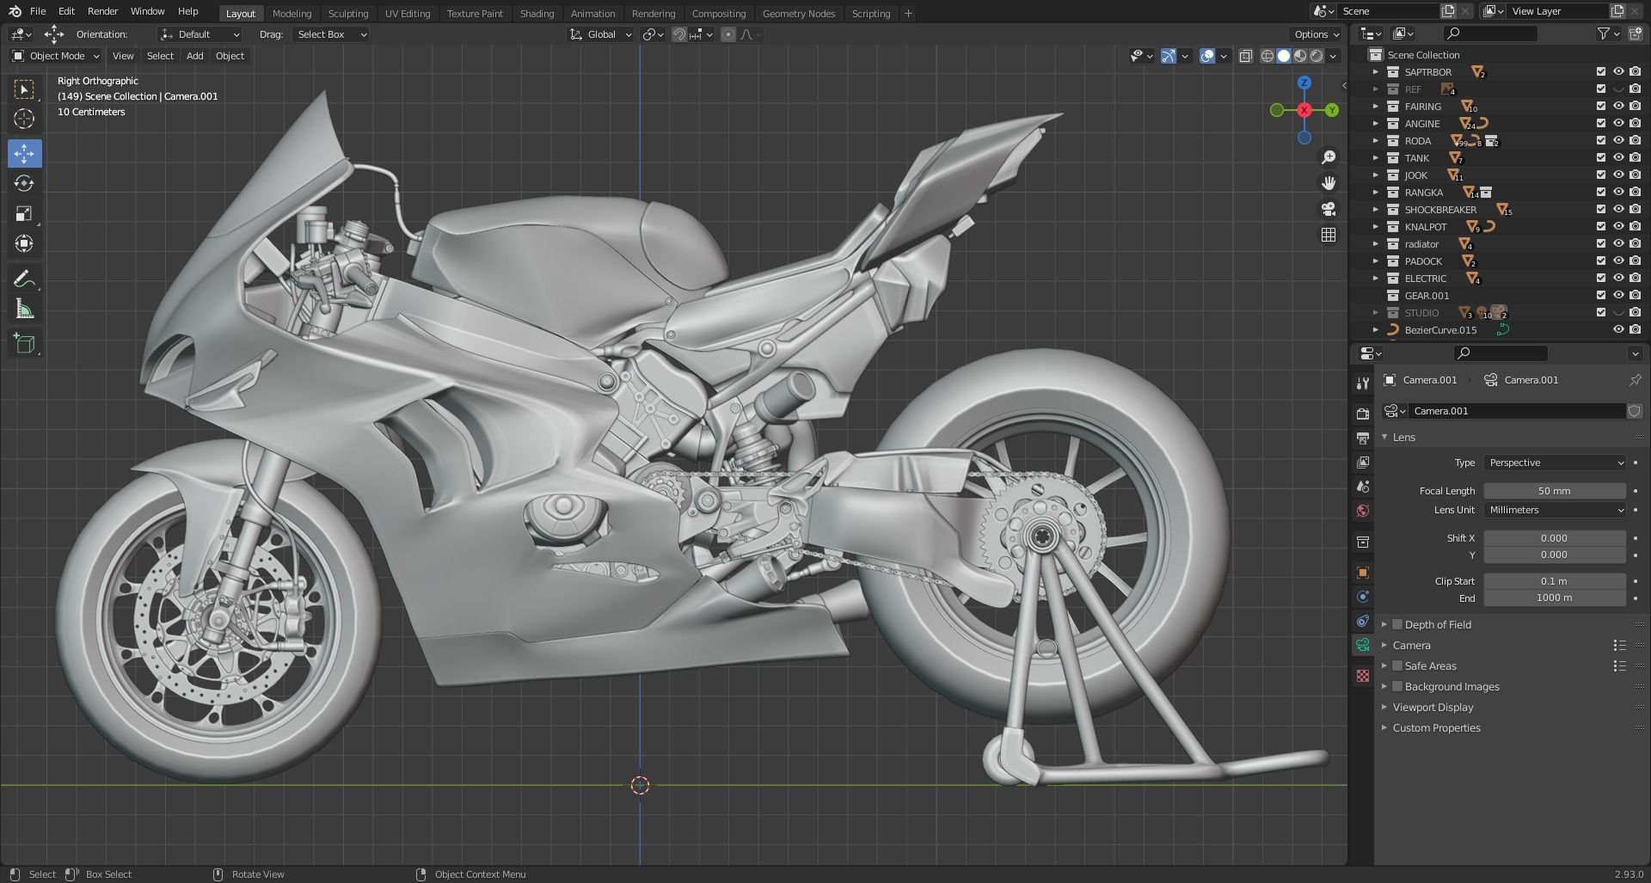Adjust the Clip End 1000 m field

tap(1555, 598)
